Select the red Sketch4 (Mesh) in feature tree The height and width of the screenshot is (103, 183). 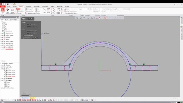coord(9,49)
